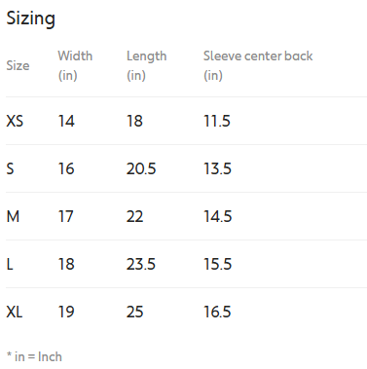The height and width of the screenshot is (369, 367).
Task: Click the M sleeve value 14.5
Action: pyautogui.click(x=218, y=216)
